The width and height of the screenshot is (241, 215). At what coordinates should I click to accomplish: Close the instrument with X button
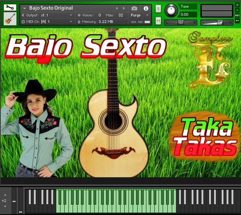coord(238,5)
